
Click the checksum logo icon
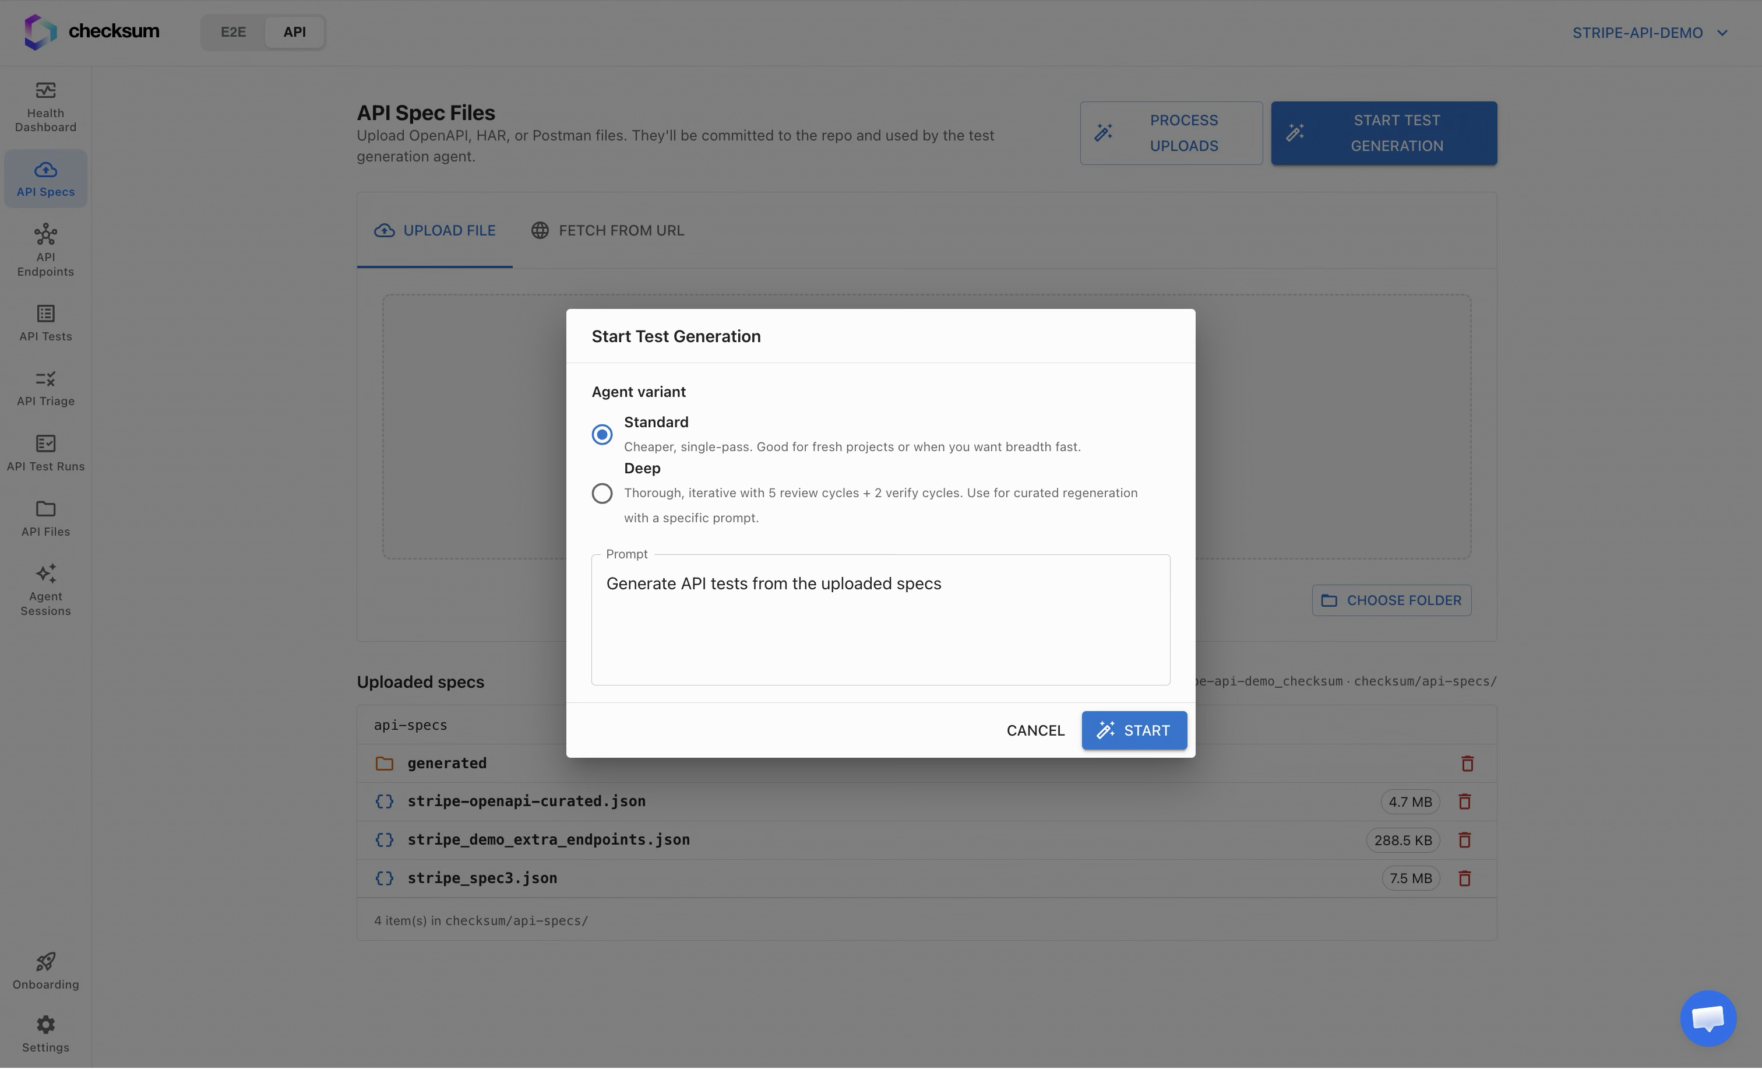(x=40, y=32)
